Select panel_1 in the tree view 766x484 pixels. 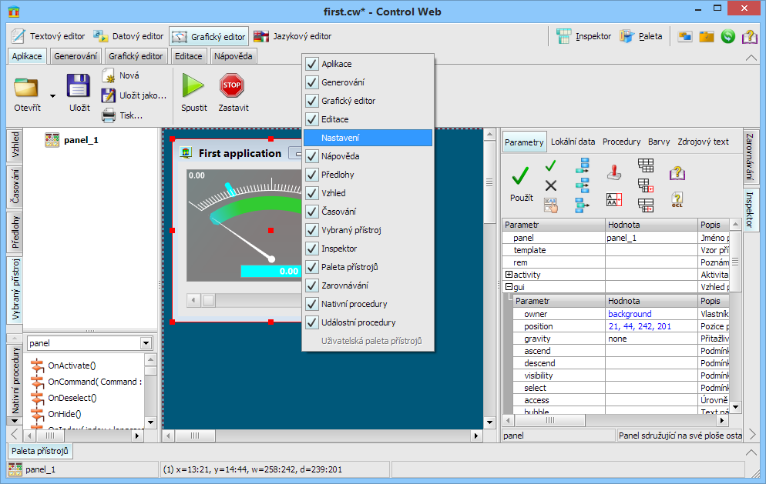(x=81, y=140)
